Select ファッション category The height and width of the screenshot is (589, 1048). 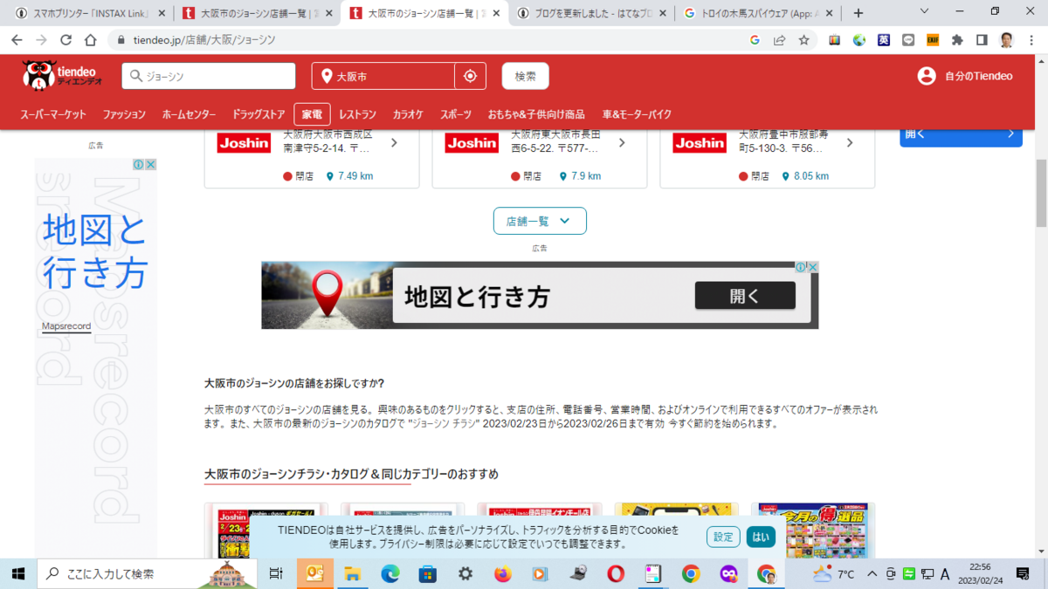124,114
